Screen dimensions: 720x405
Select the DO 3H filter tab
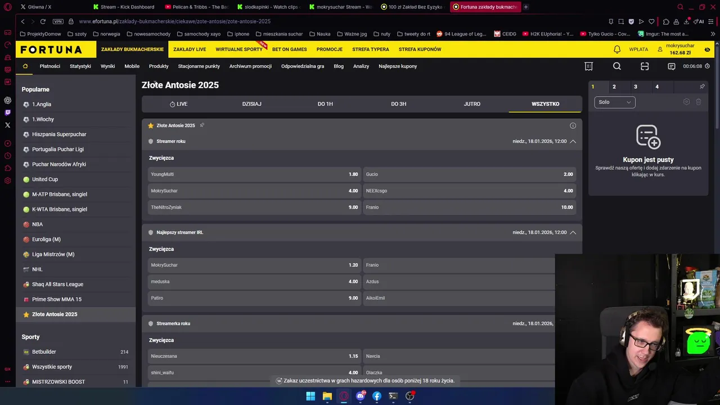[398, 104]
